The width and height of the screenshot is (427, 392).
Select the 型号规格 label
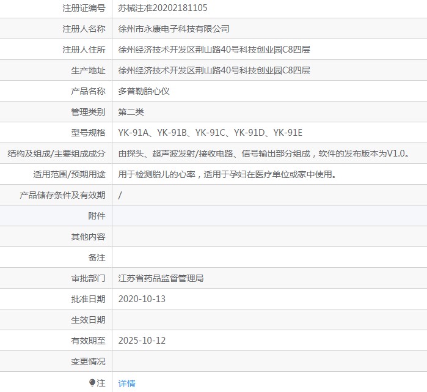coord(88,133)
